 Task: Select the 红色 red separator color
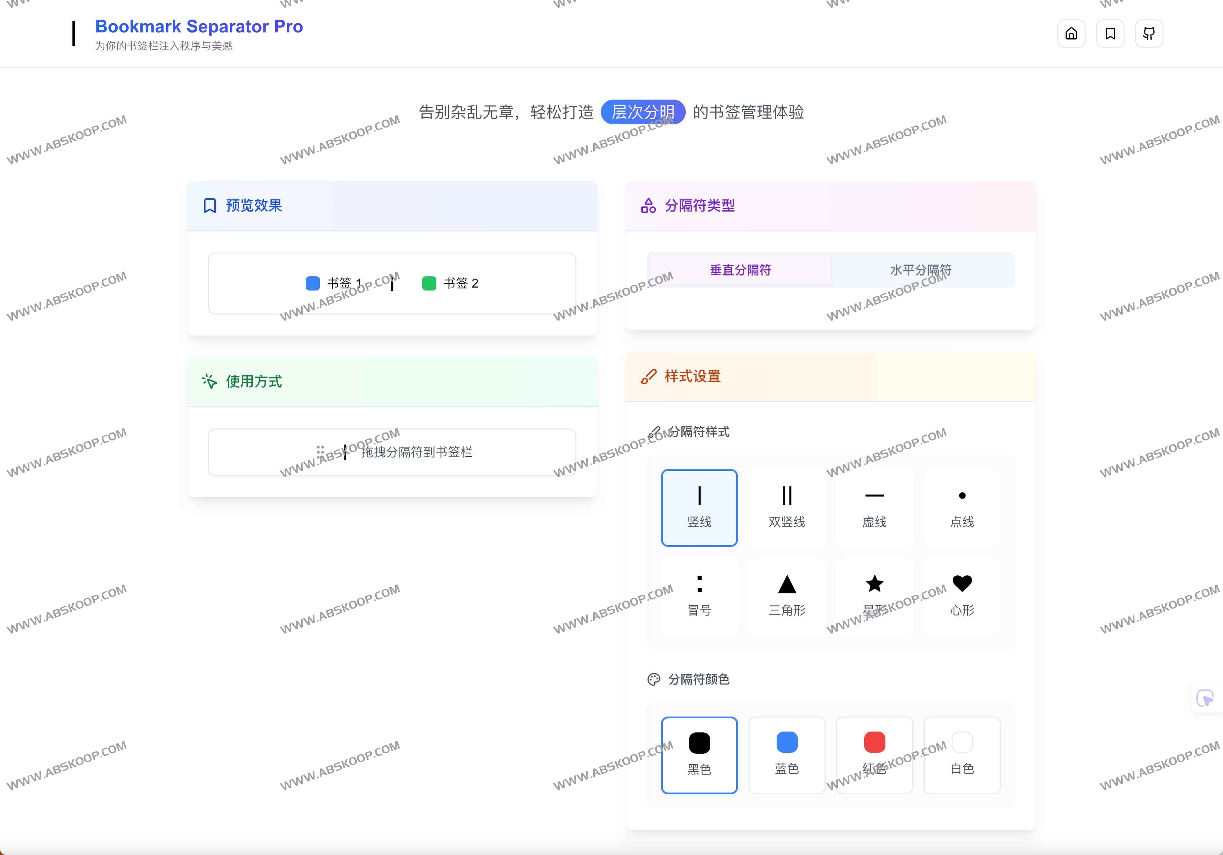874,755
